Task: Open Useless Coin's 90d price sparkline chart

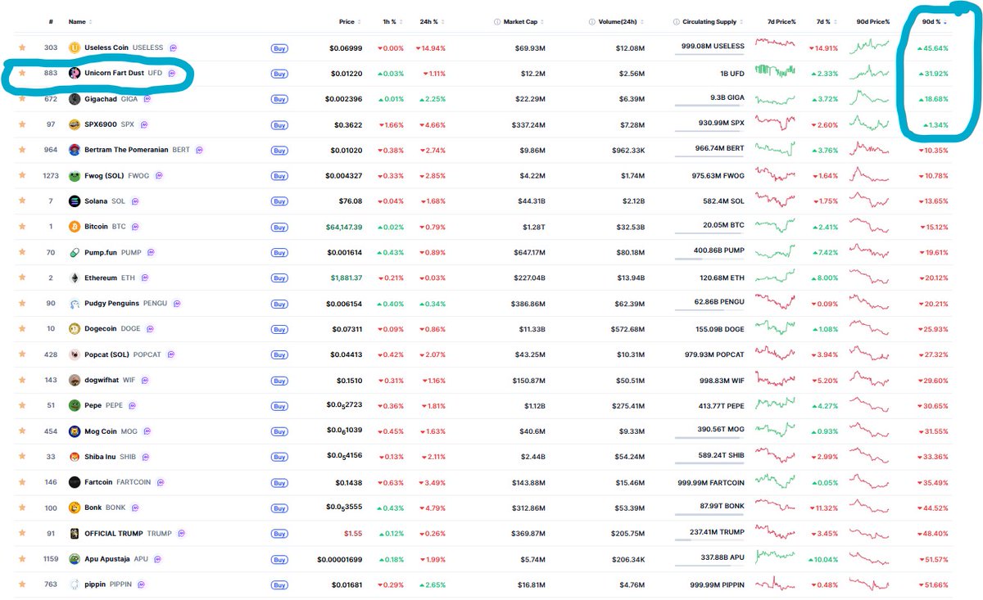Action: tap(870, 47)
